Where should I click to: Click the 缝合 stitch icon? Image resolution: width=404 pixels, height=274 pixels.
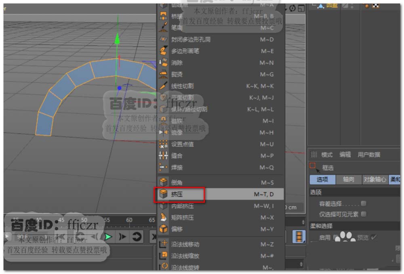(163, 155)
